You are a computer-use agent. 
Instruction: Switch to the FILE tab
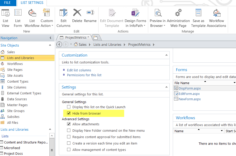point(8,3)
